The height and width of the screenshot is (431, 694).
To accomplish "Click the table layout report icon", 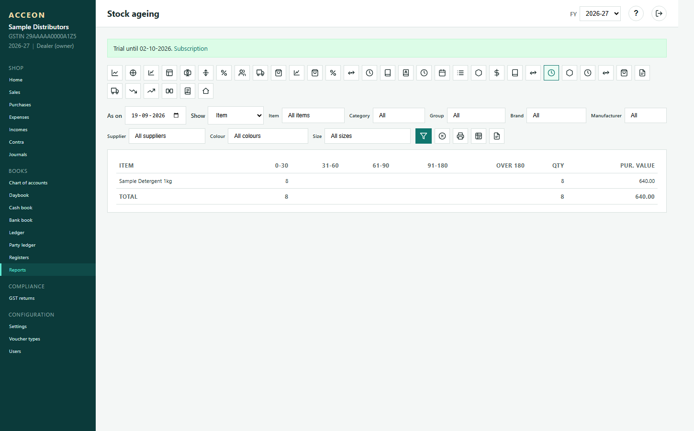I will click(169, 73).
